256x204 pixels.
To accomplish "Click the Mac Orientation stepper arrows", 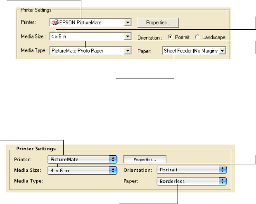I will [223, 170].
